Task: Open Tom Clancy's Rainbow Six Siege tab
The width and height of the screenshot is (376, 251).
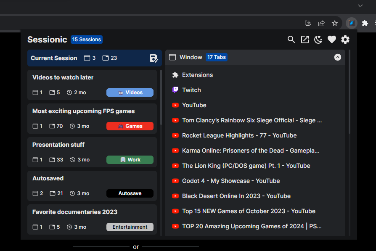Action: (x=255, y=120)
